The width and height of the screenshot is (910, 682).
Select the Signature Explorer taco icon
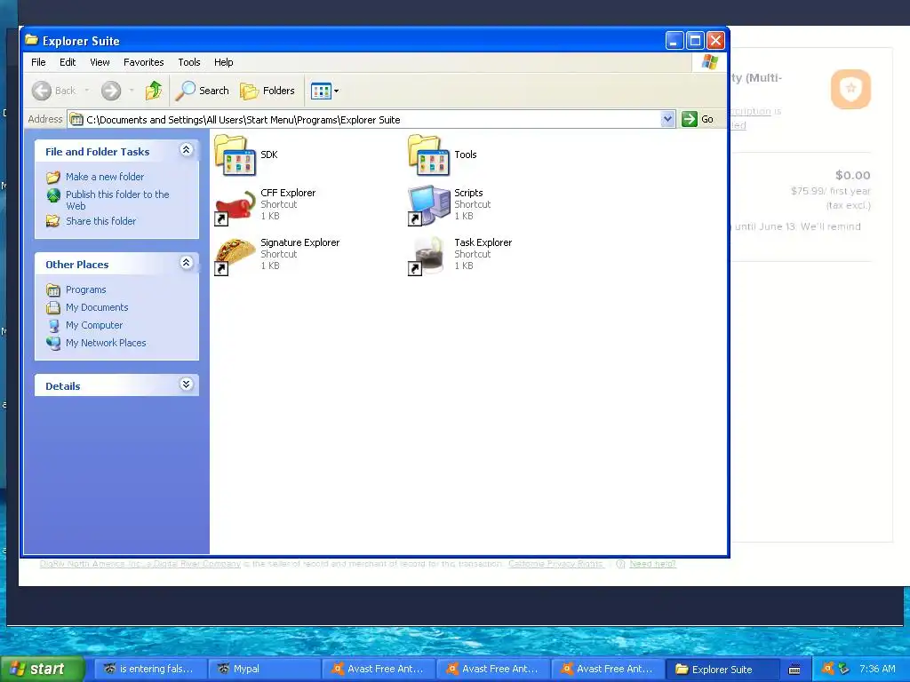(235, 255)
